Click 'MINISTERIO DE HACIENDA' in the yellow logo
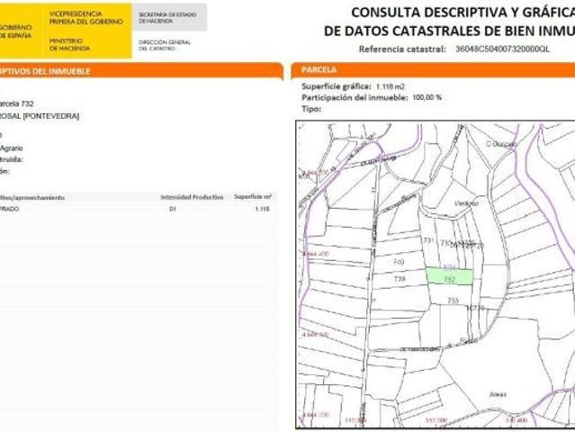This screenshot has width=575, height=432. click(x=69, y=44)
